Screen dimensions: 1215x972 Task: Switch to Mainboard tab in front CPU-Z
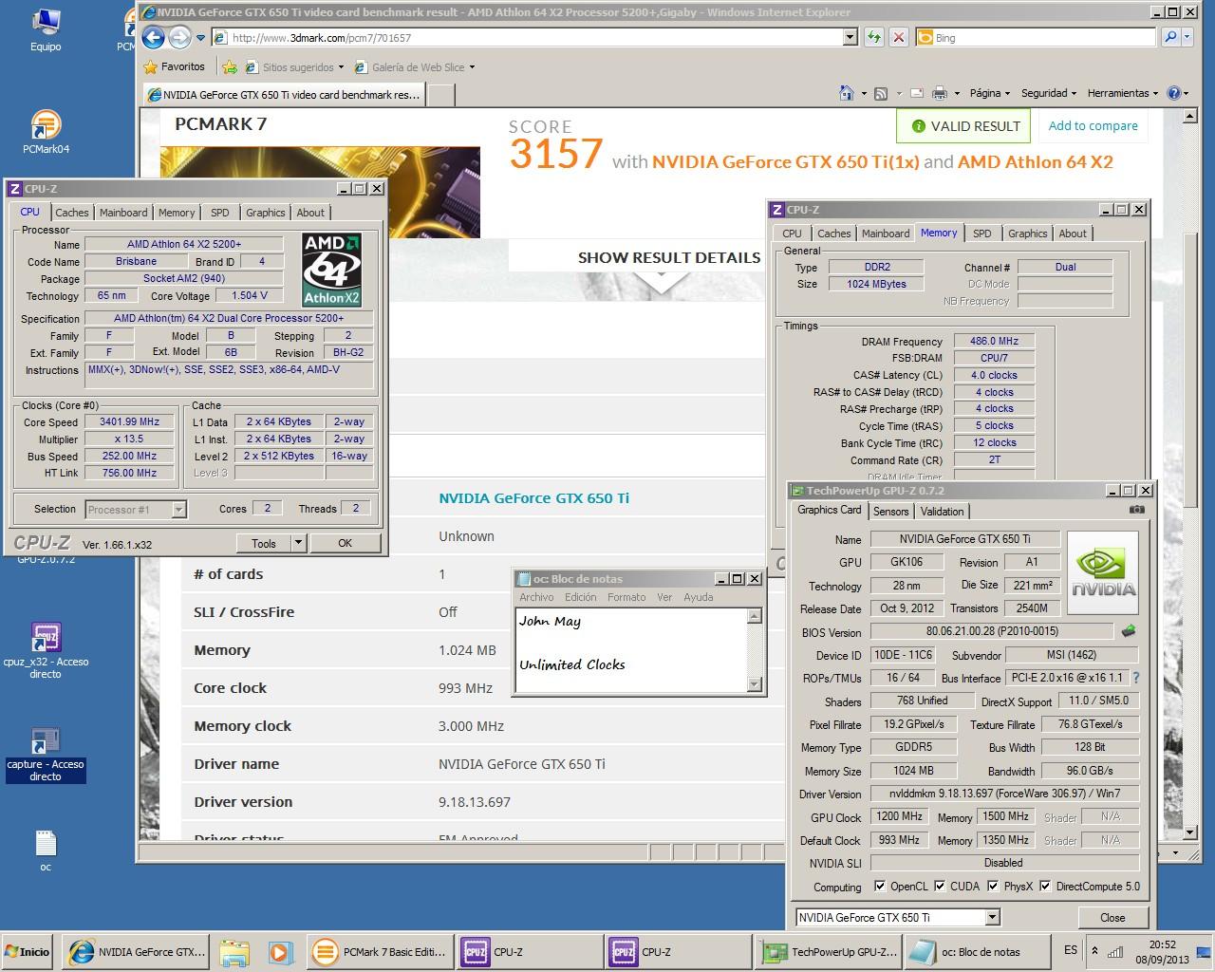point(123,213)
